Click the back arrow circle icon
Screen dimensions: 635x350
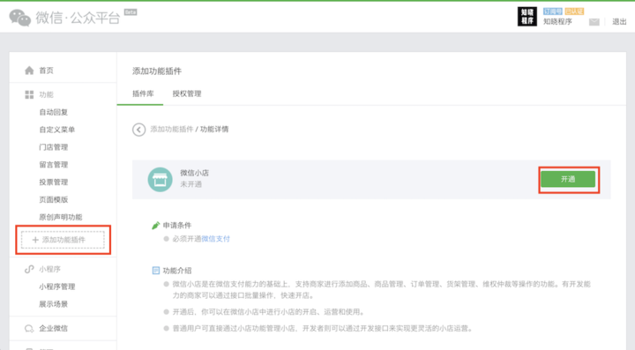tap(139, 130)
